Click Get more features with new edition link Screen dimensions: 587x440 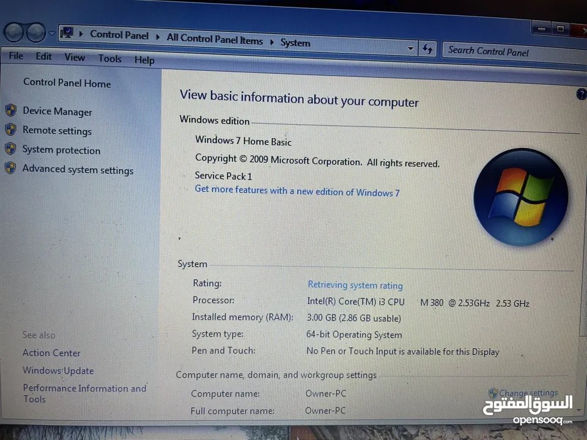point(297,191)
